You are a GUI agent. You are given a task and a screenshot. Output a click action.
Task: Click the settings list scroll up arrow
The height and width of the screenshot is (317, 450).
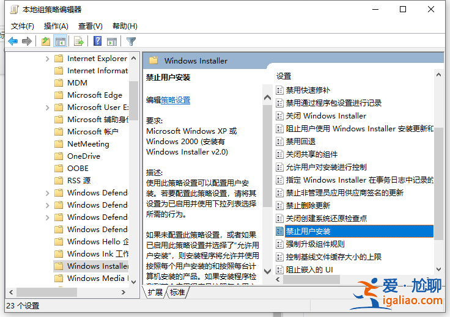tap(438, 75)
